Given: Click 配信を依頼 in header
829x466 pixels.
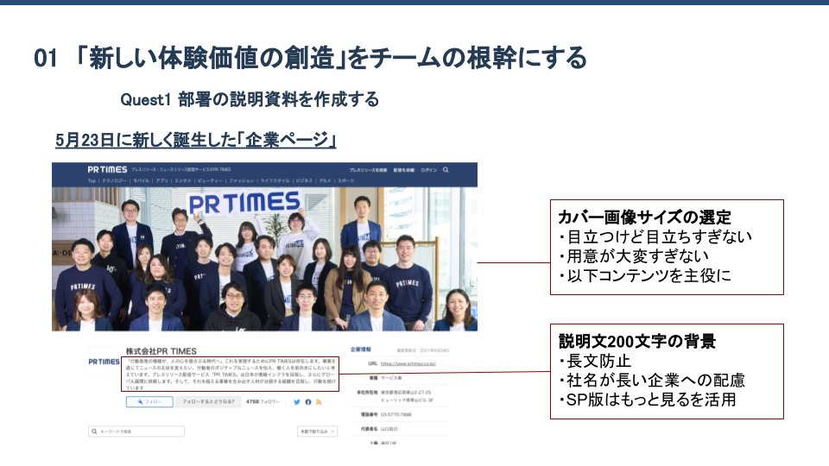Looking at the screenshot, I should tap(404, 170).
